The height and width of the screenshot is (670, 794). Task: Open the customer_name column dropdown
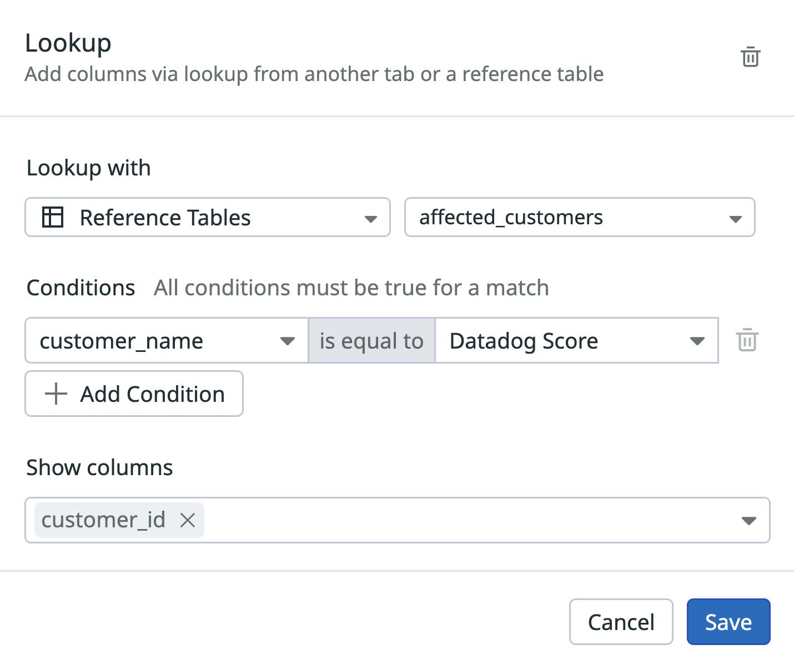point(165,340)
